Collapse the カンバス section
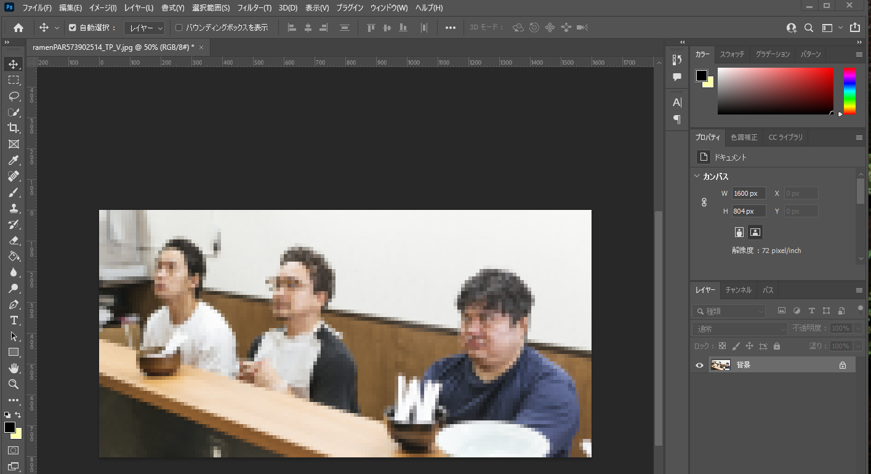This screenshot has height=474, width=871. click(697, 177)
